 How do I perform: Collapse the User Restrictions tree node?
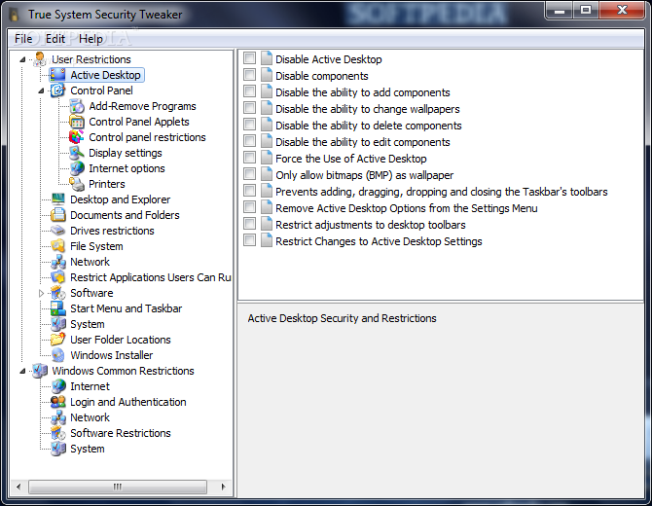(x=23, y=60)
